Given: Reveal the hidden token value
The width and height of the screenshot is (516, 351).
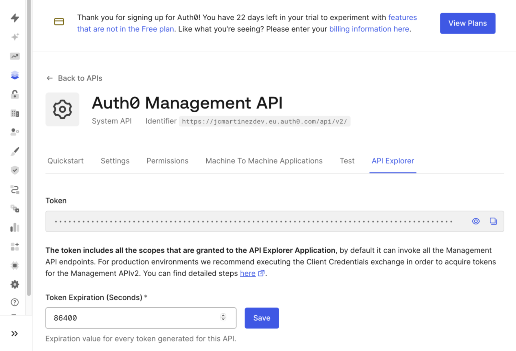Looking at the screenshot, I should 475,221.
